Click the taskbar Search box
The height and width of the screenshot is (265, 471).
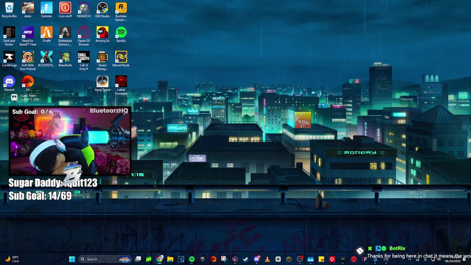click(105, 259)
